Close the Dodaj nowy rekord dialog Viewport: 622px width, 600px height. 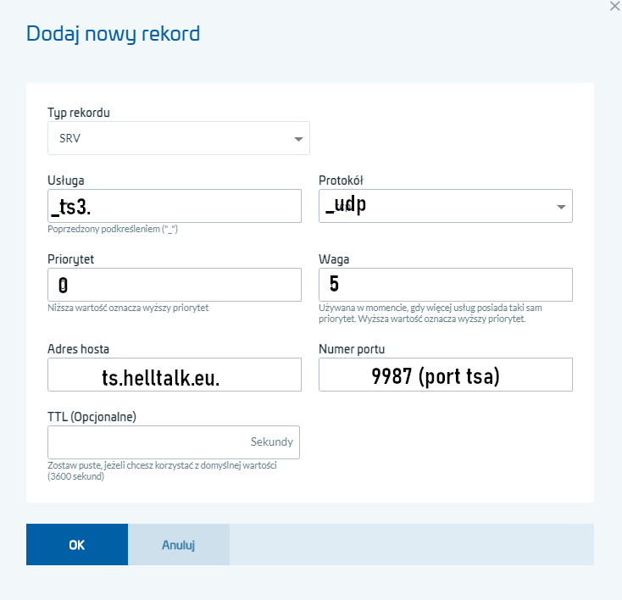click(x=614, y=6)
